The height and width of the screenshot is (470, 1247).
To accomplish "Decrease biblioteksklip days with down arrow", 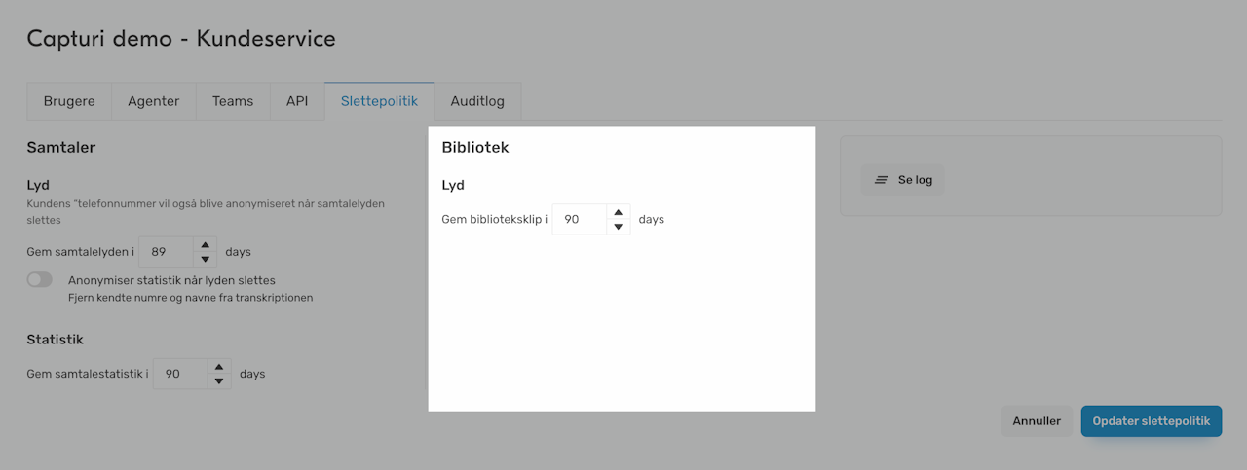I will 618,227.
